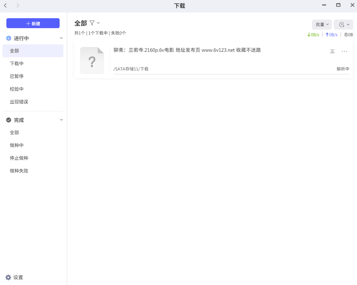The image size is (357, 285).
Task: Click the move-to-top icon on the task
Action: click(332, 51)
